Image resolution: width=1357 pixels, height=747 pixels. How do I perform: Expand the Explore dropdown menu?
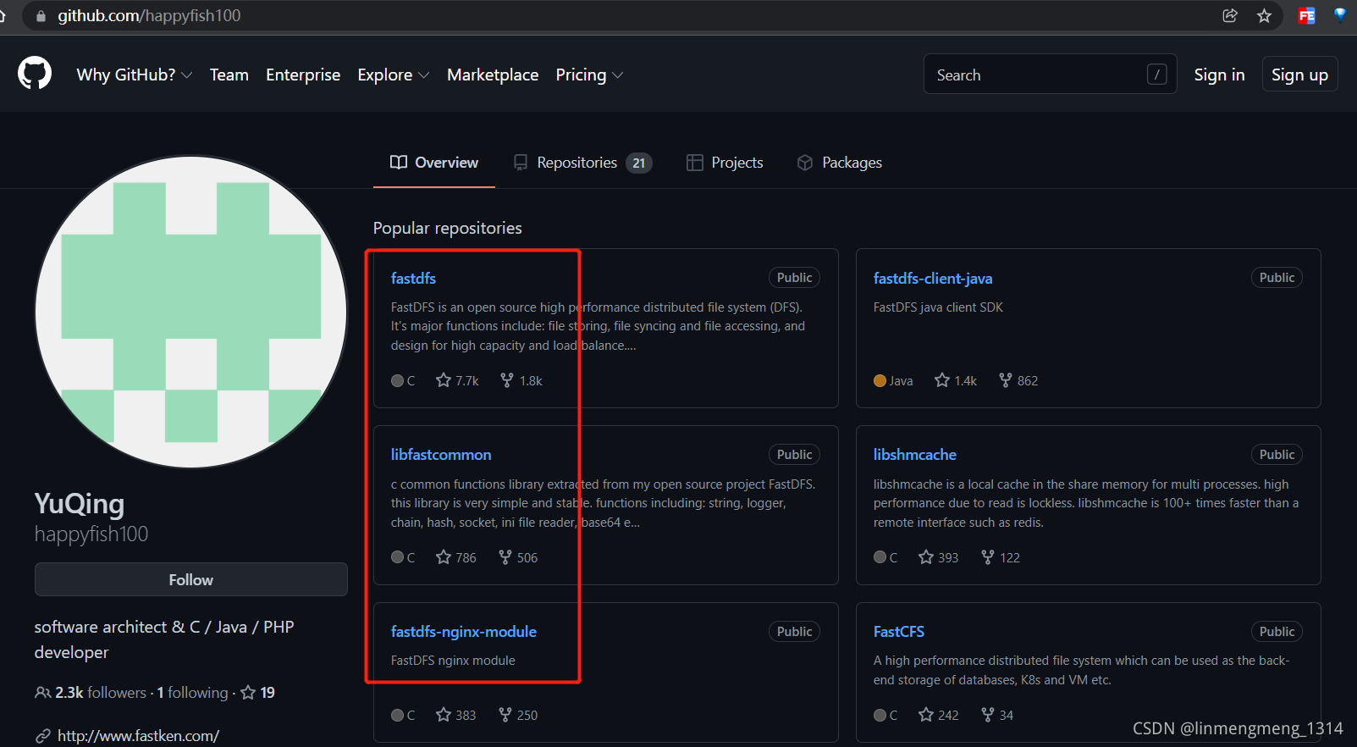click(394, 75)
